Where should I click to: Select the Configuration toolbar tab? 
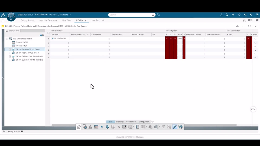(x=144, y=122)
